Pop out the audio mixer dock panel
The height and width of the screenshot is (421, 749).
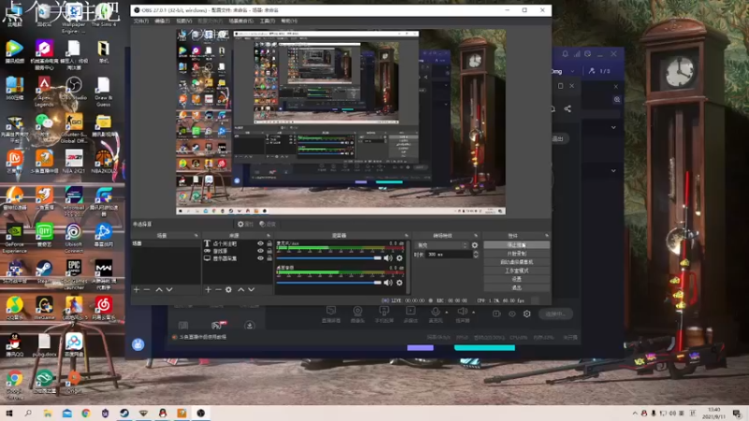tap(406, 236)
